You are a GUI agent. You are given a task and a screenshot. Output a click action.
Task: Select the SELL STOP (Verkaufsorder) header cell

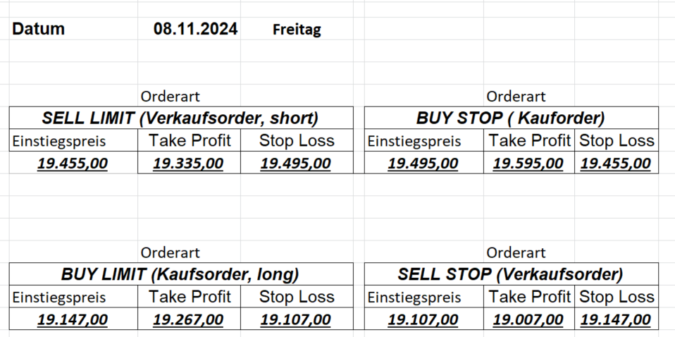click(511, 274)
